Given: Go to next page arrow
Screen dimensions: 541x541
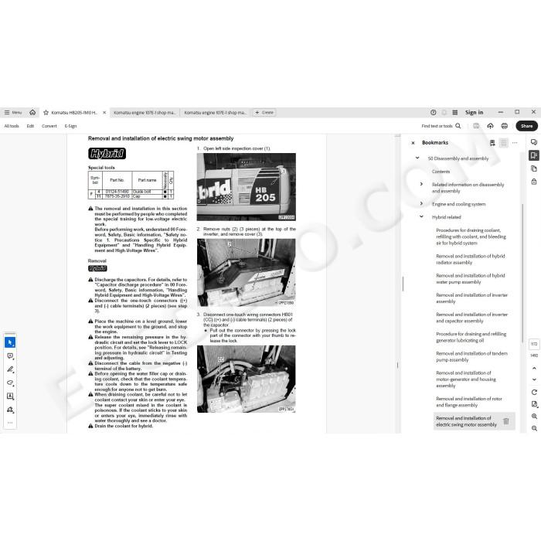Looking at the screenshot, I should tap(534, 379).
